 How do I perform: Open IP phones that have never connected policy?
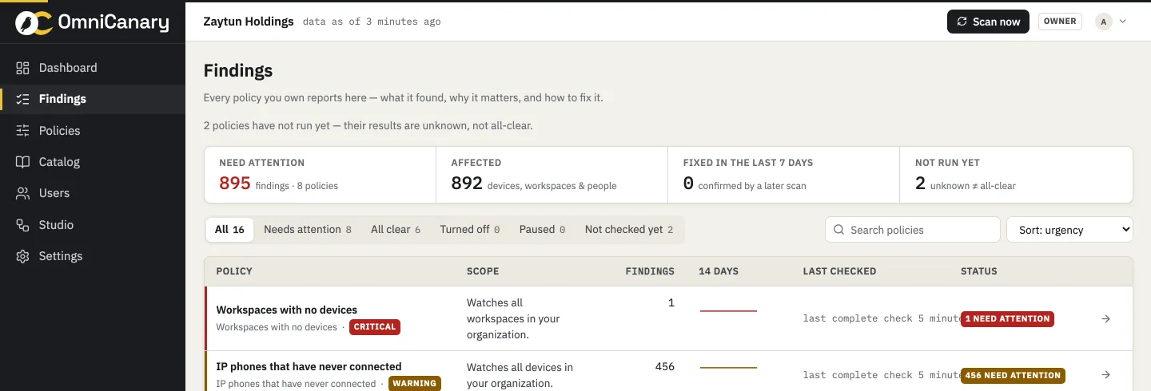pos(309,367)
